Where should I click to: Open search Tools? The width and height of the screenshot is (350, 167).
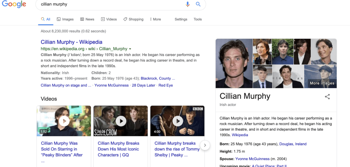click(198, 19)
